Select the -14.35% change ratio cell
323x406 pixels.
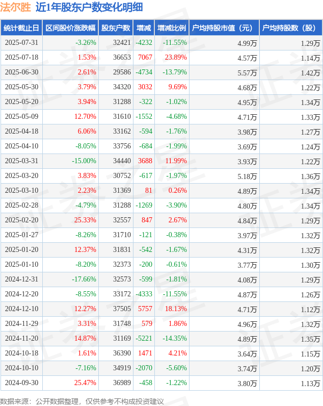174,339
